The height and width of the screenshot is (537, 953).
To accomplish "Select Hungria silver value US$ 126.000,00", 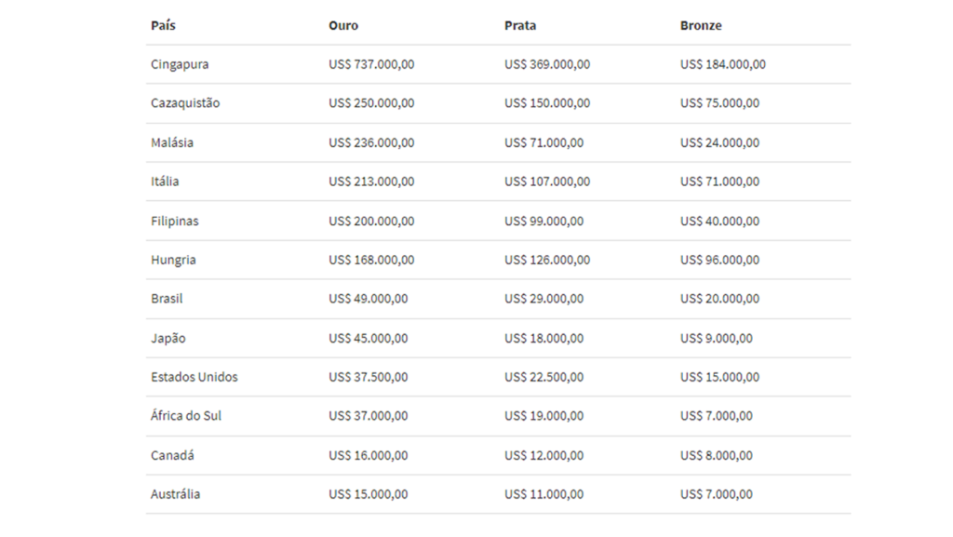I will [x=547, y=261].
